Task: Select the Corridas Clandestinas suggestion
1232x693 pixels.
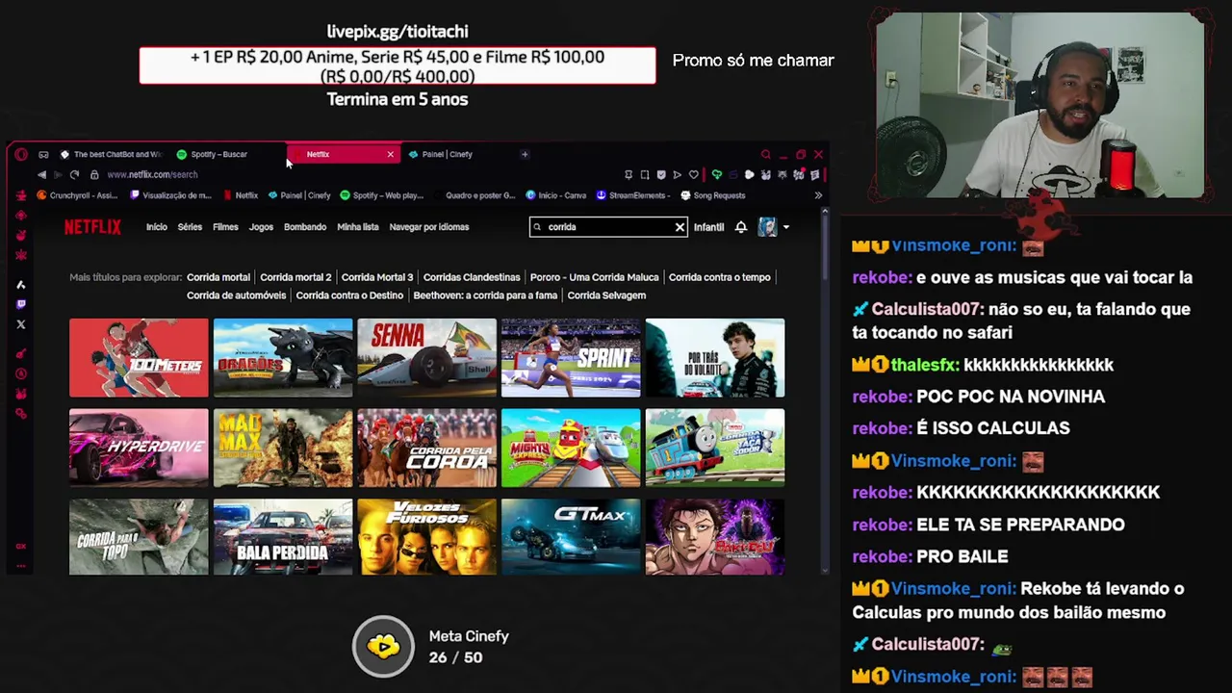Action: click(x=472, y=277)
